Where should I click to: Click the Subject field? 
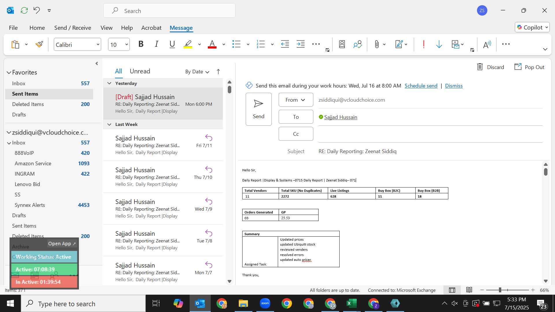point(430,151)
